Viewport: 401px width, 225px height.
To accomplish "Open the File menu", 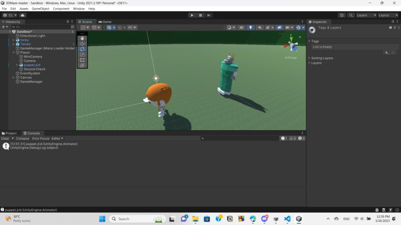I will [x=4, y=8].
